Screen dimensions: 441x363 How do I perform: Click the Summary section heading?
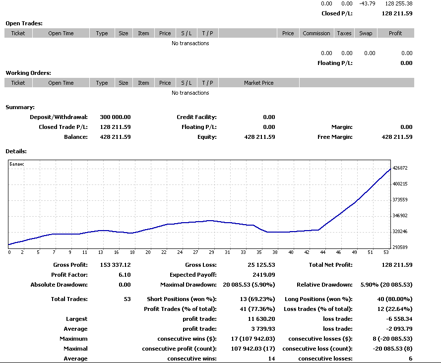tap(20, 107)
